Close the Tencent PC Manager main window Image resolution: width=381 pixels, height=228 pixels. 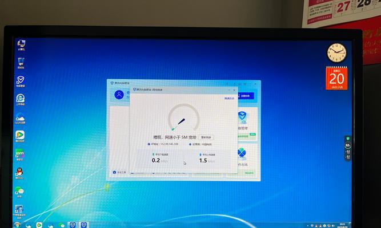(256, 84)
